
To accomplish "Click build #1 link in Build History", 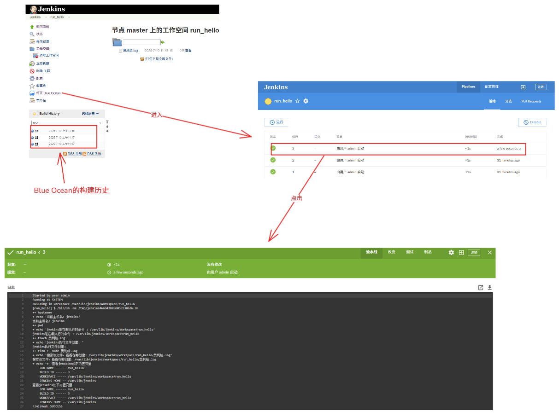I will [x=37, y=144].
